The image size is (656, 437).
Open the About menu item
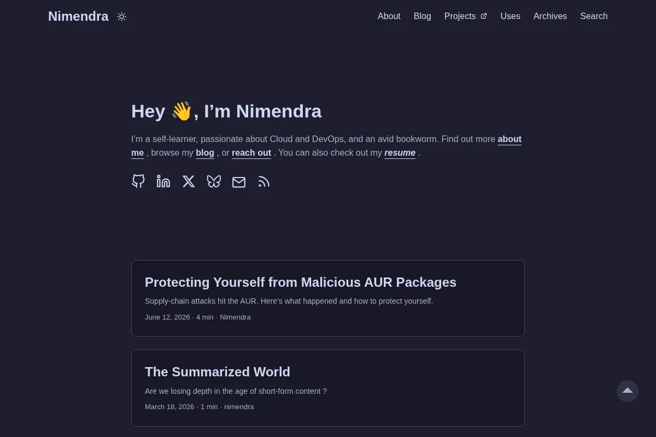coord(389,16)
